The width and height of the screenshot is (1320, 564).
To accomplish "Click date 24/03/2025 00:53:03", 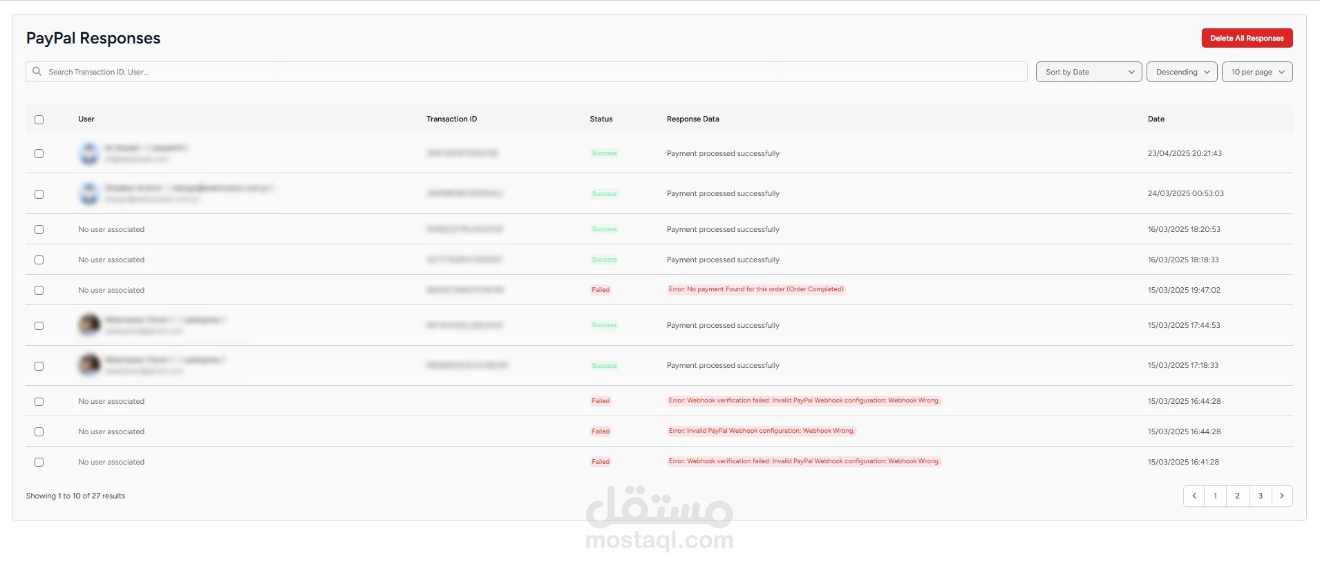I will [x=1185, y=193].
